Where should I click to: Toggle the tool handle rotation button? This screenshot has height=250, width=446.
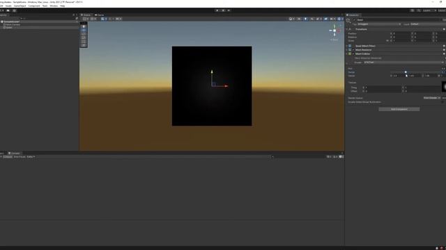[93, 19]
